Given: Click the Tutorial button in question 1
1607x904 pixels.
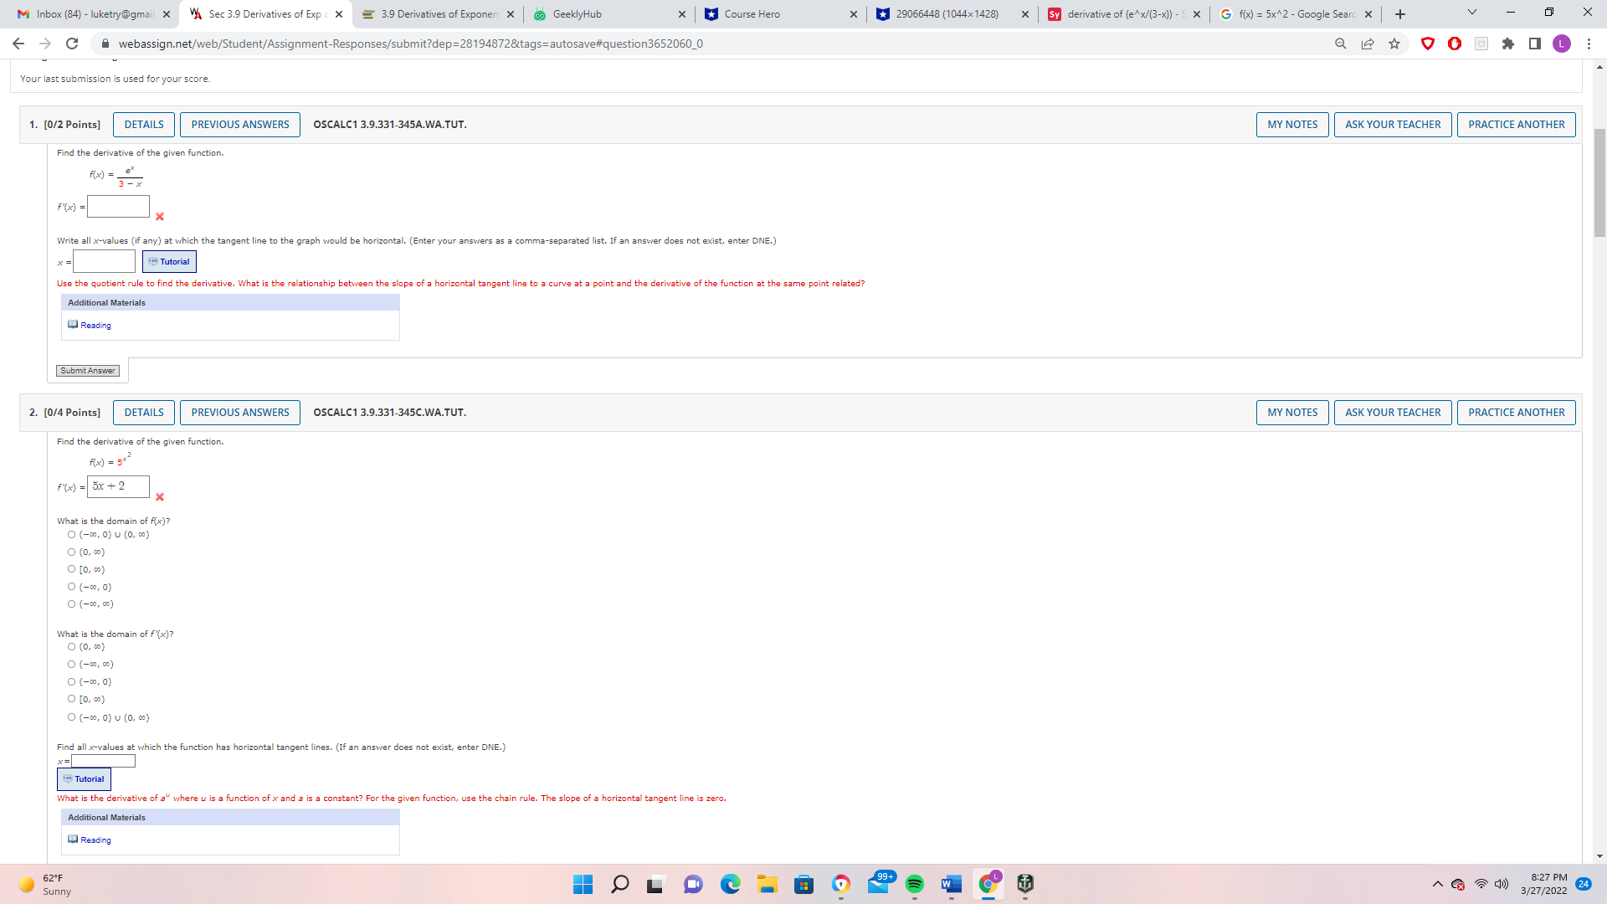Looking at the screenshot, I should pos(169,262).
